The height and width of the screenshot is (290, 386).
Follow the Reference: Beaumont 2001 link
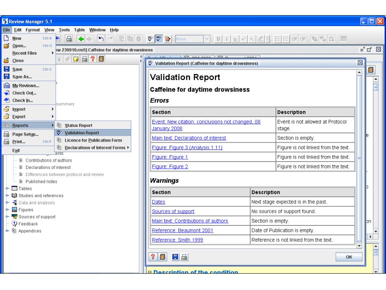point(183,230)
